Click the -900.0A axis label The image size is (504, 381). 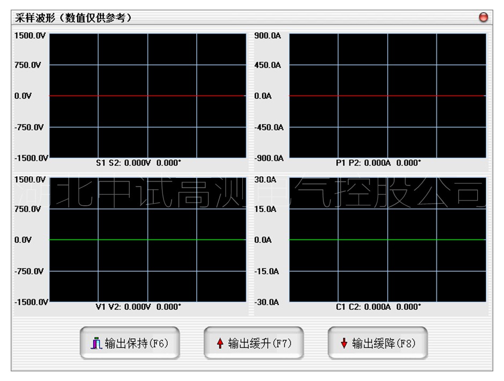[269, 158]
